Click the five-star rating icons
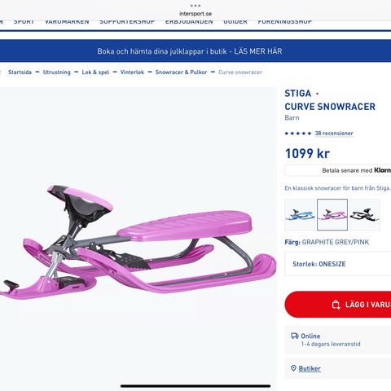This screenshot has width=391, height=391. click(298, 134)
